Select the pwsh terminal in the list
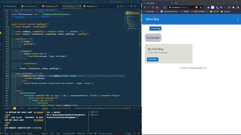The width and height of the screenshot is (241, 135). [x=95, y=115]
